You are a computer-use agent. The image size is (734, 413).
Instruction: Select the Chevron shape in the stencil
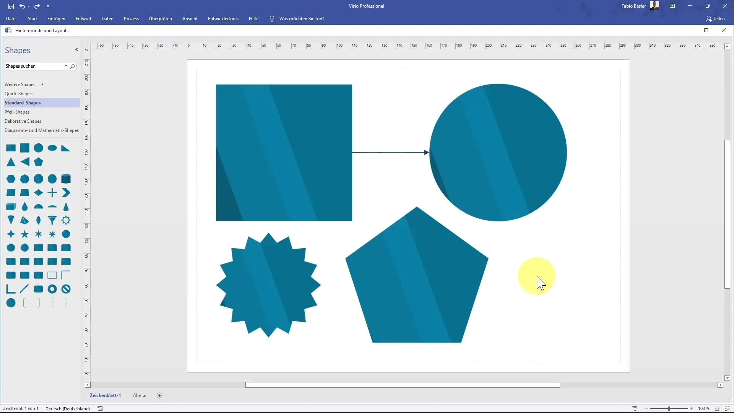[x=66, y=193]
